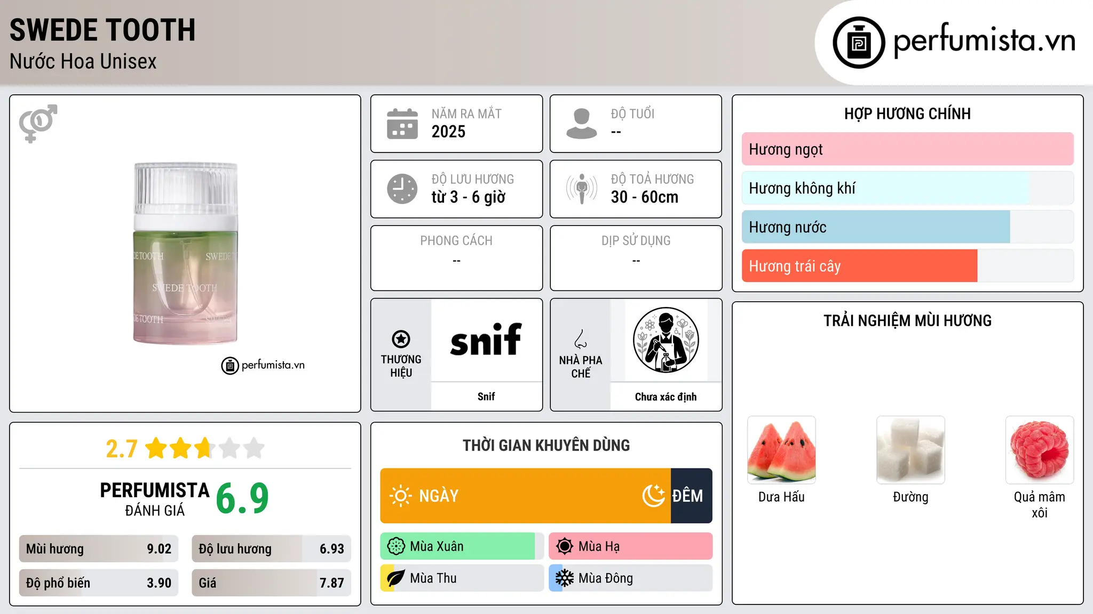Click the sun icon for Mùa Hạ
1093x614 pixels.
pyautogui.click(x=565, y=546)
